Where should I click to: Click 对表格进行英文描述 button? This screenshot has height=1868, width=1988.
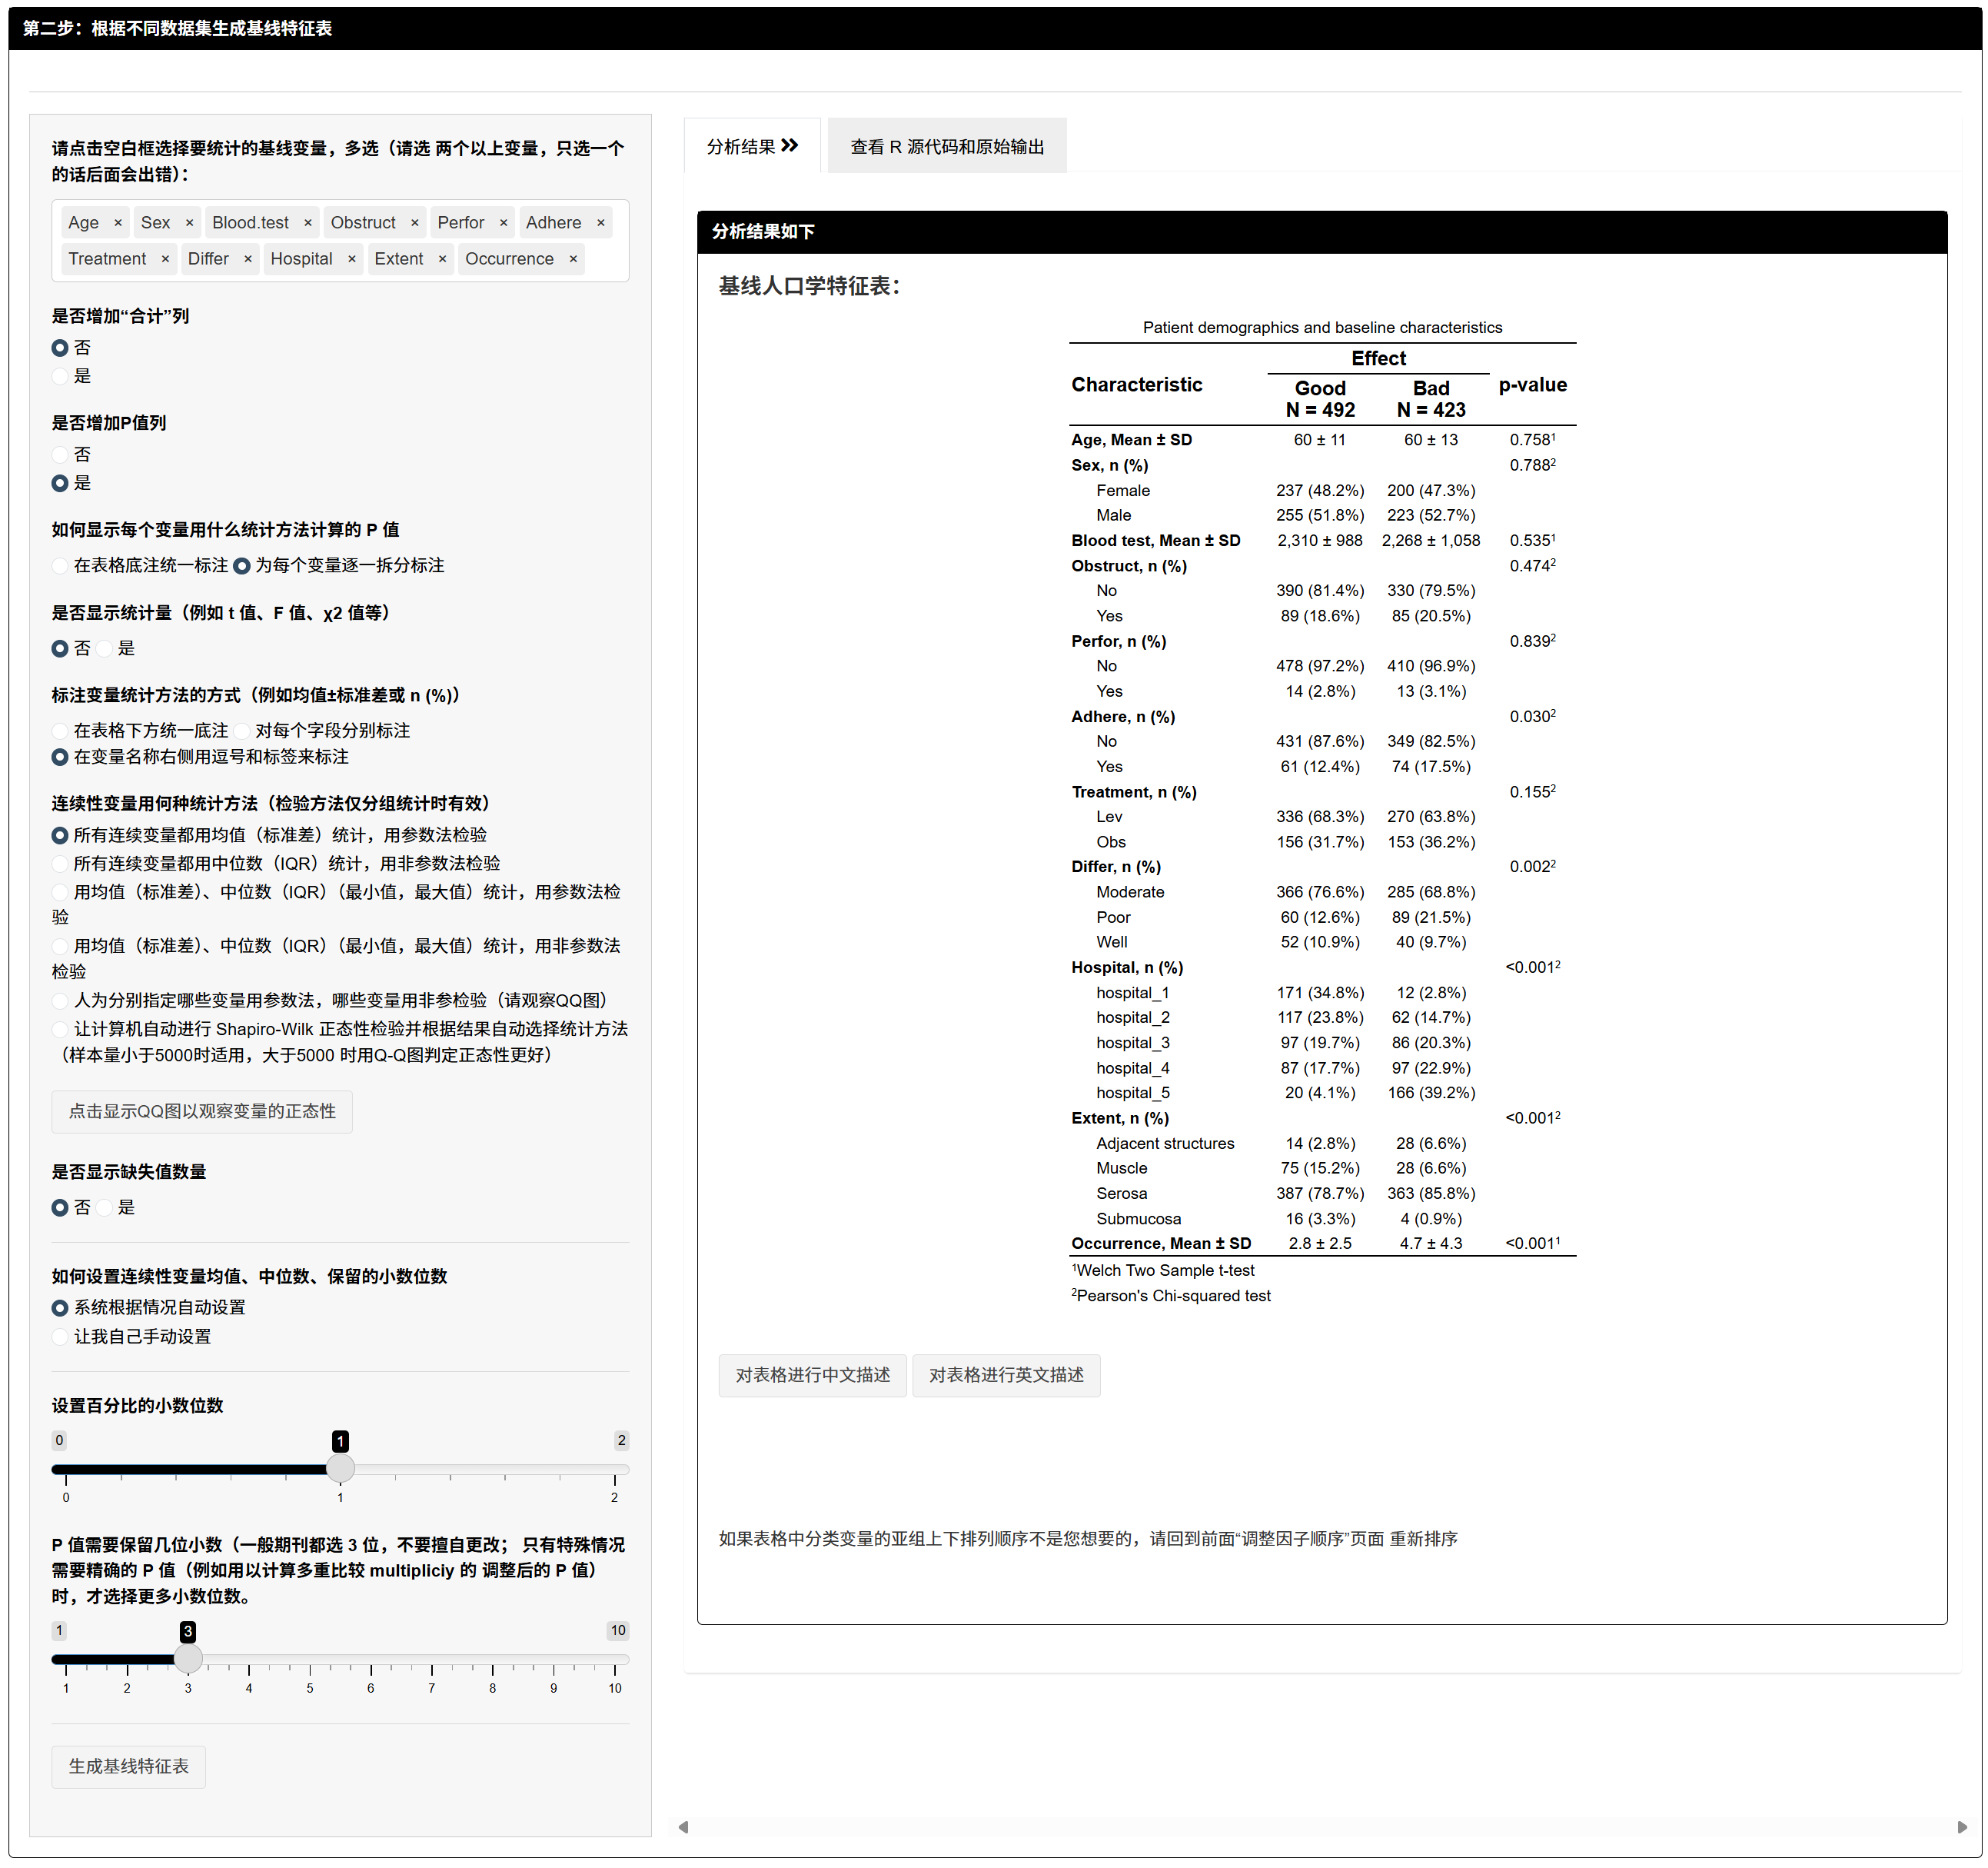(x=1007, y=1376)
